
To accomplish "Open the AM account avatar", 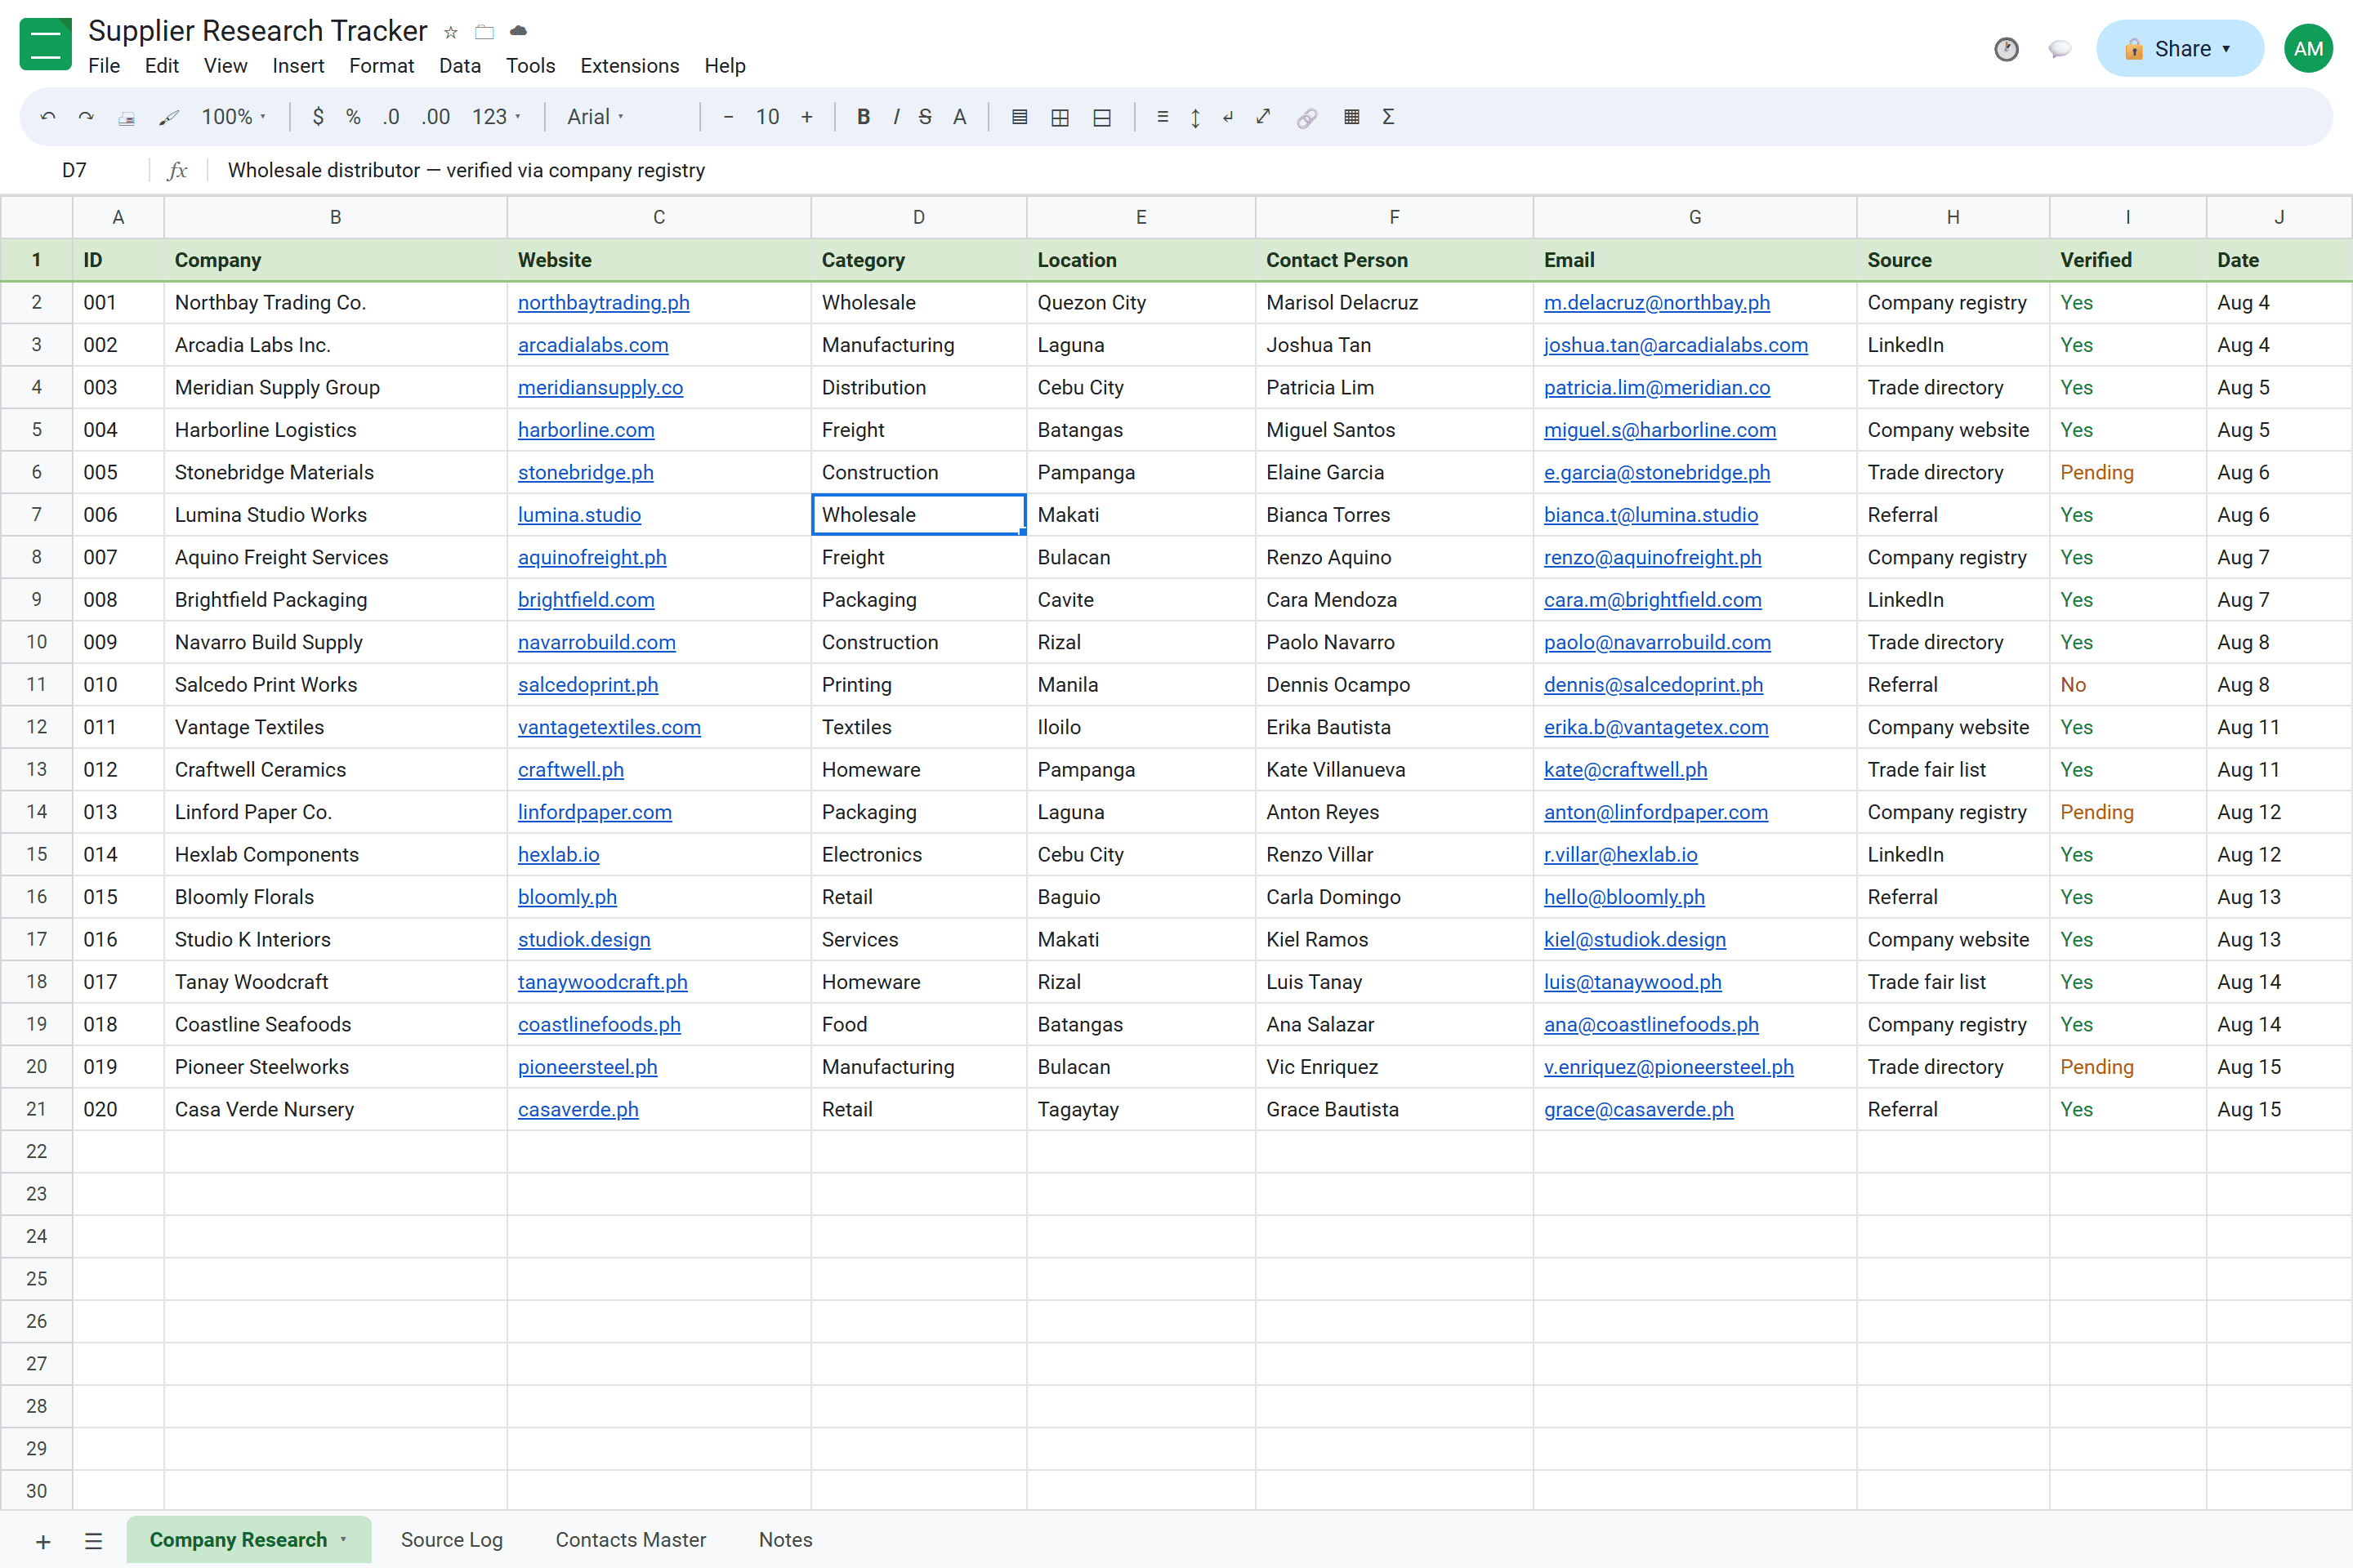I will click(x=2309, y=49).
